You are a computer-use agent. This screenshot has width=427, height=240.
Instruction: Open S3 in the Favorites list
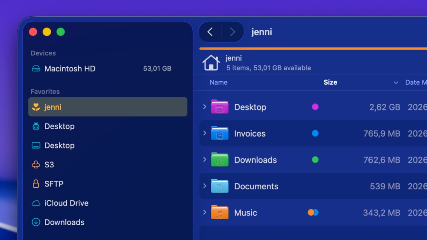click(108, 165)
